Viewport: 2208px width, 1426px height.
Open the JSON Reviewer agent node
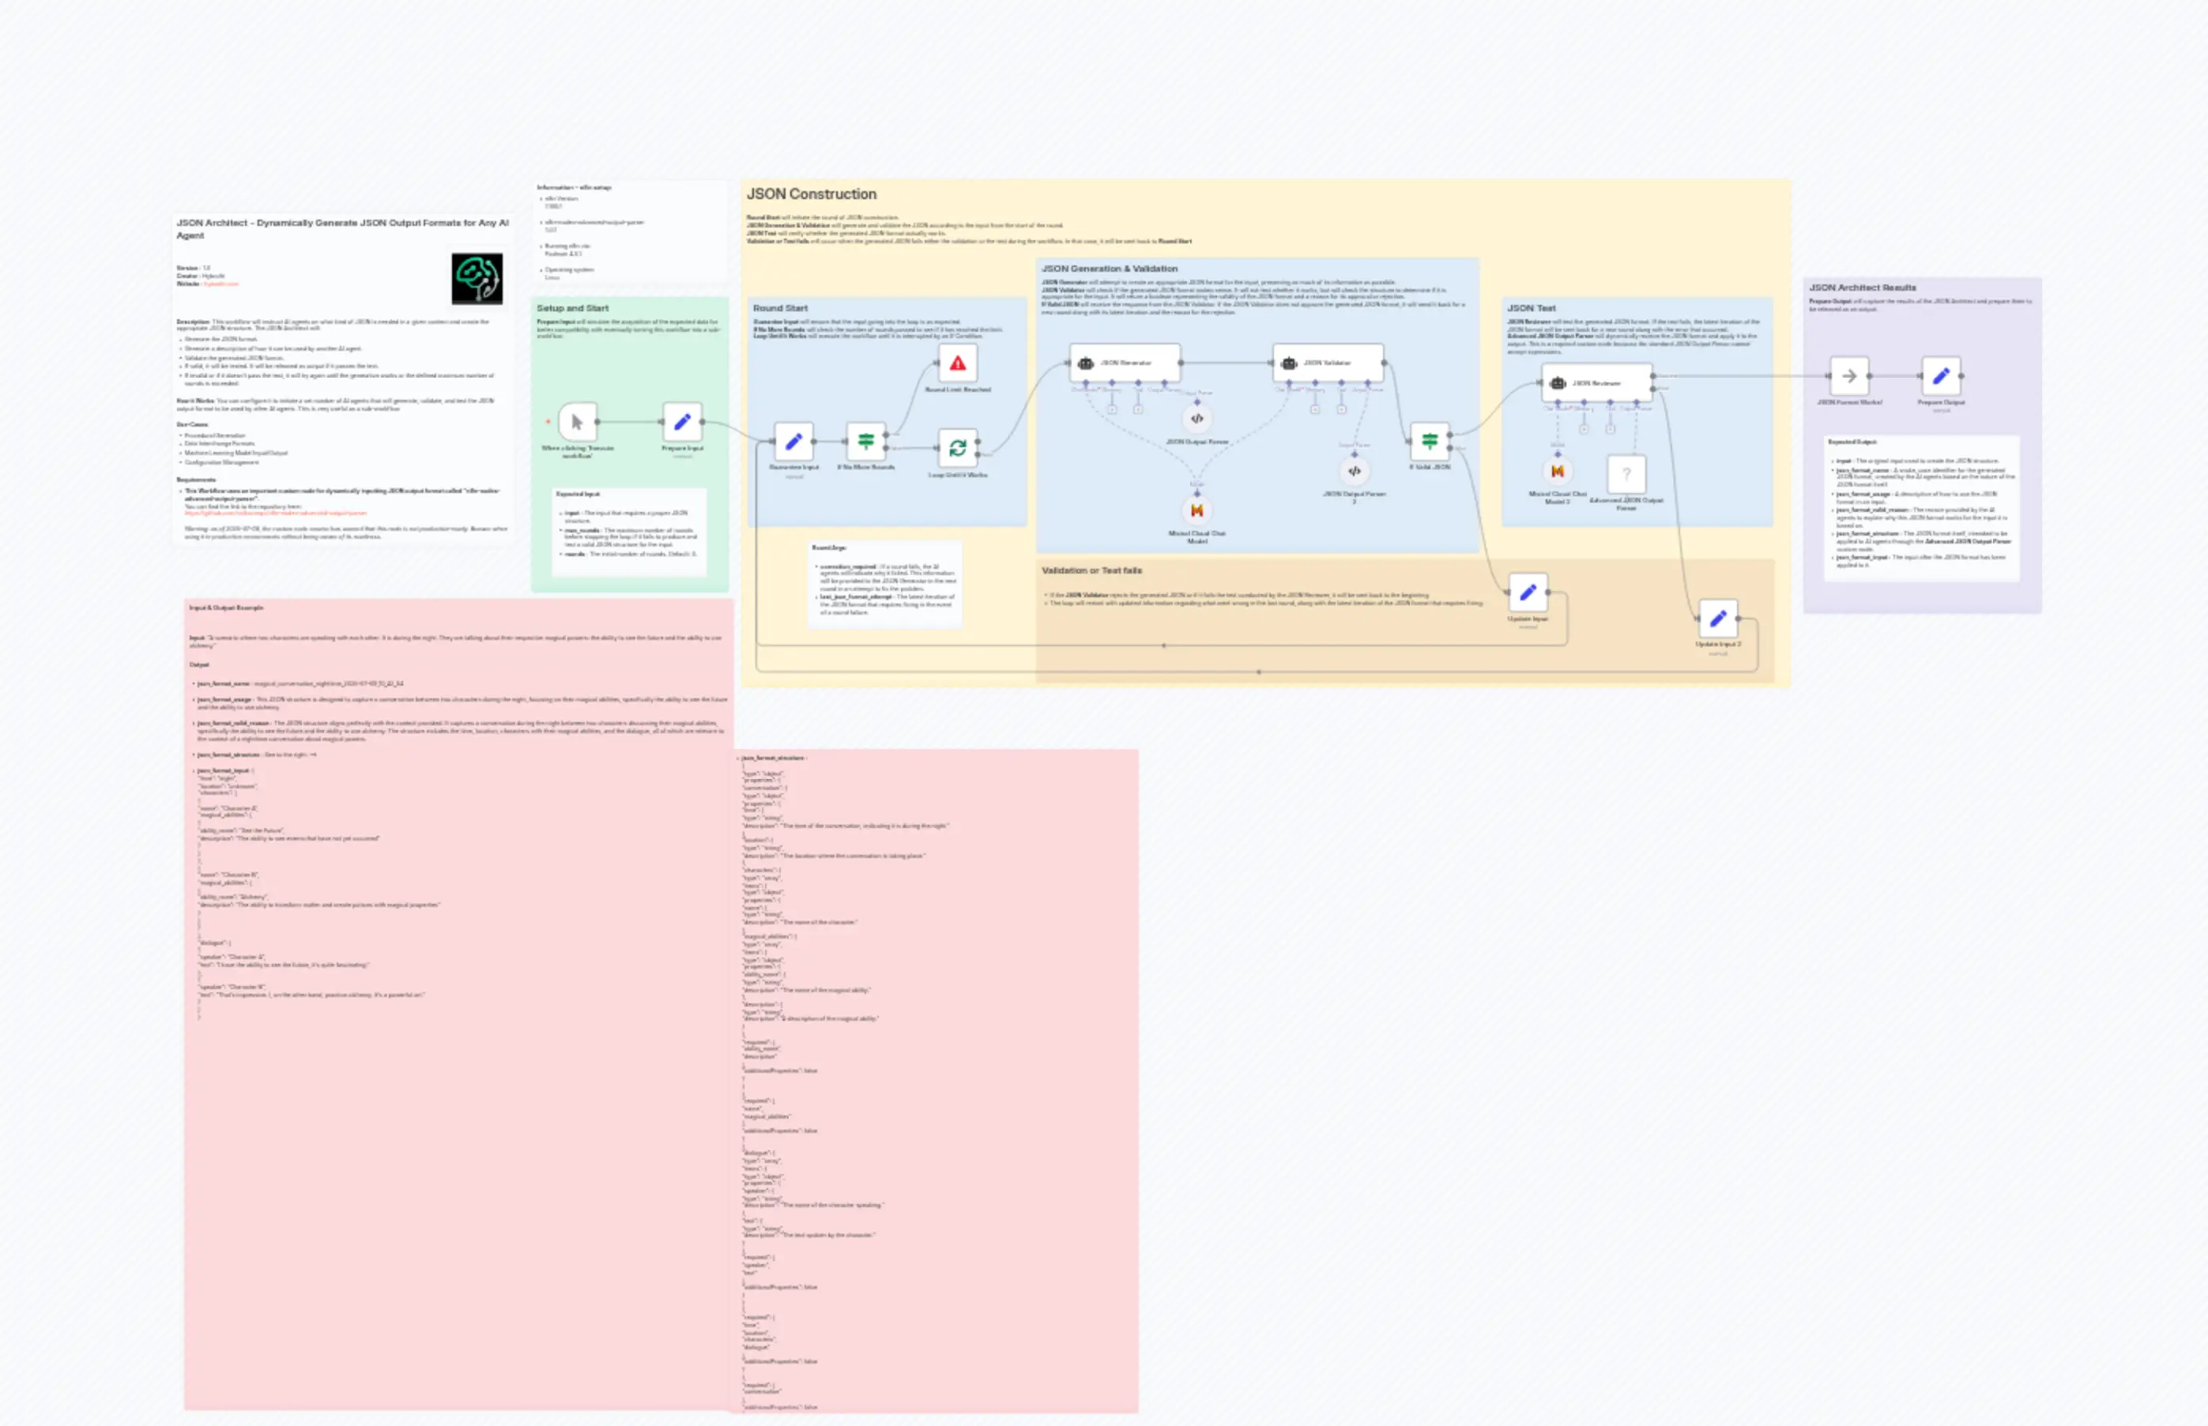[1596, 383]
